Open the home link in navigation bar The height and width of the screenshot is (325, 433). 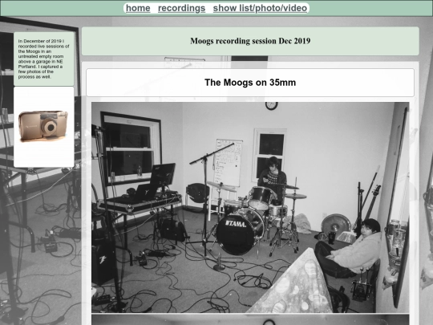click(138, 8)
